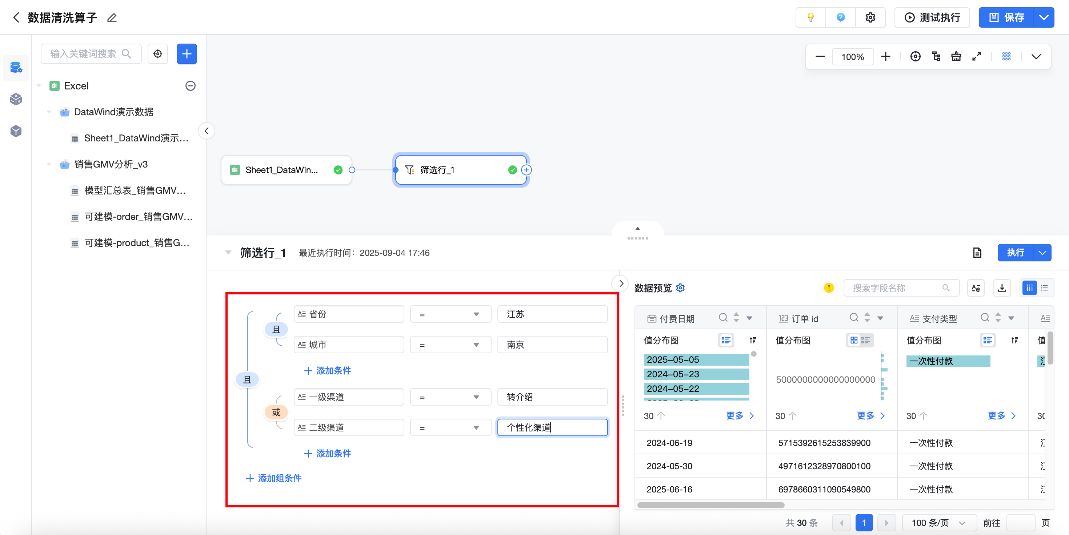The width and height of the screenshot is (1069, 535).
Task: Toggle the outer 且 logic operator badge
Action: tap(247, 379)
